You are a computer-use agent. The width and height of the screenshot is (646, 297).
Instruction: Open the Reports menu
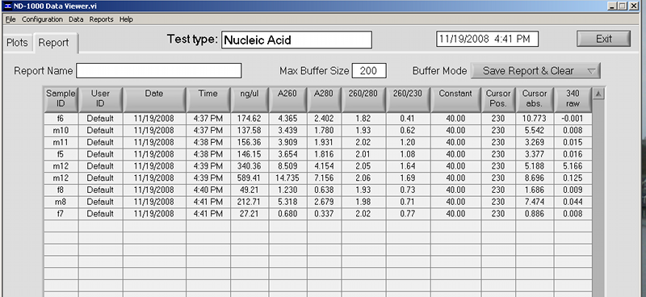pos(102,19)
